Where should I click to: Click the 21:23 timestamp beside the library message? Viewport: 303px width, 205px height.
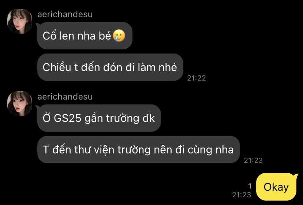(253, 160)
